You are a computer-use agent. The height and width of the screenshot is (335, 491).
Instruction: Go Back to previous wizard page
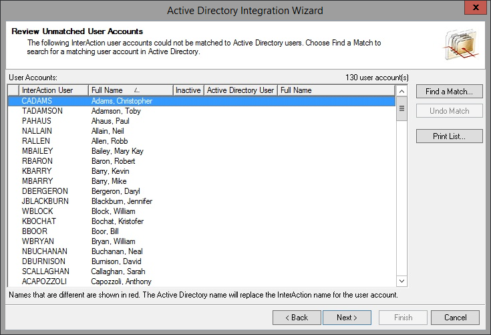coord(297,318)
